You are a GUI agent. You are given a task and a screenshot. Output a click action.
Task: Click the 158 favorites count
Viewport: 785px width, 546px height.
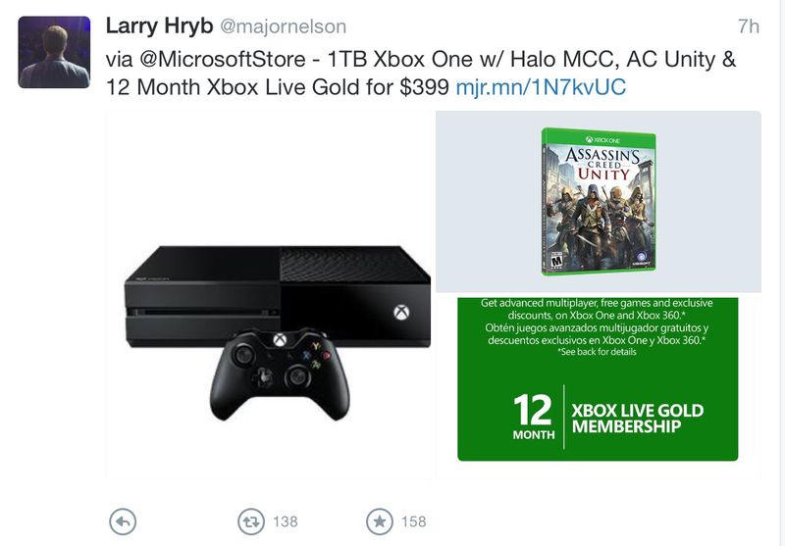click(413, 522)
